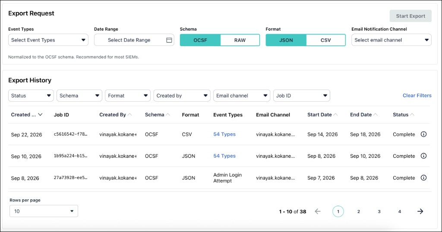
Task: Select page 1 in pagination
Action: [x=338, y=211]
